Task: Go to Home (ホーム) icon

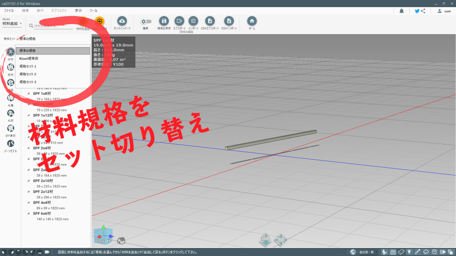Action: coord(252,21)
